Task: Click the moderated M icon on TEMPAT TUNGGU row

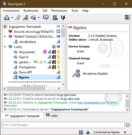Action: pyautogui.click(x=58, y=37)
